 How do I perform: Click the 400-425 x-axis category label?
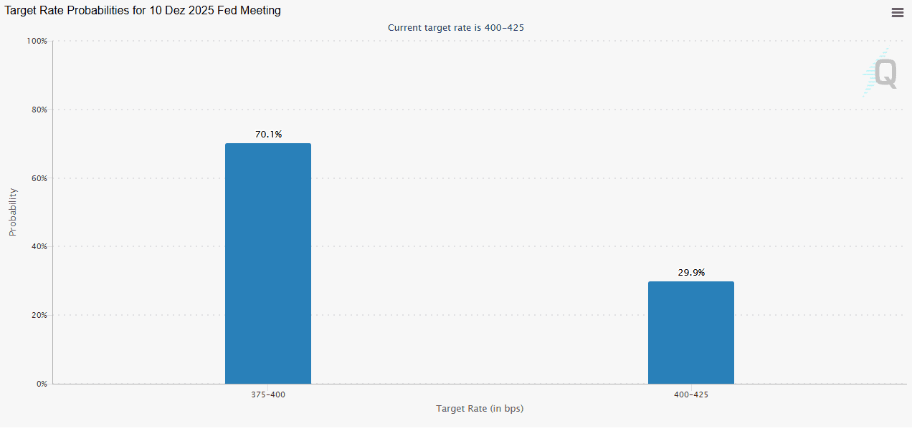pyautogui.click(x=691, y=394)
